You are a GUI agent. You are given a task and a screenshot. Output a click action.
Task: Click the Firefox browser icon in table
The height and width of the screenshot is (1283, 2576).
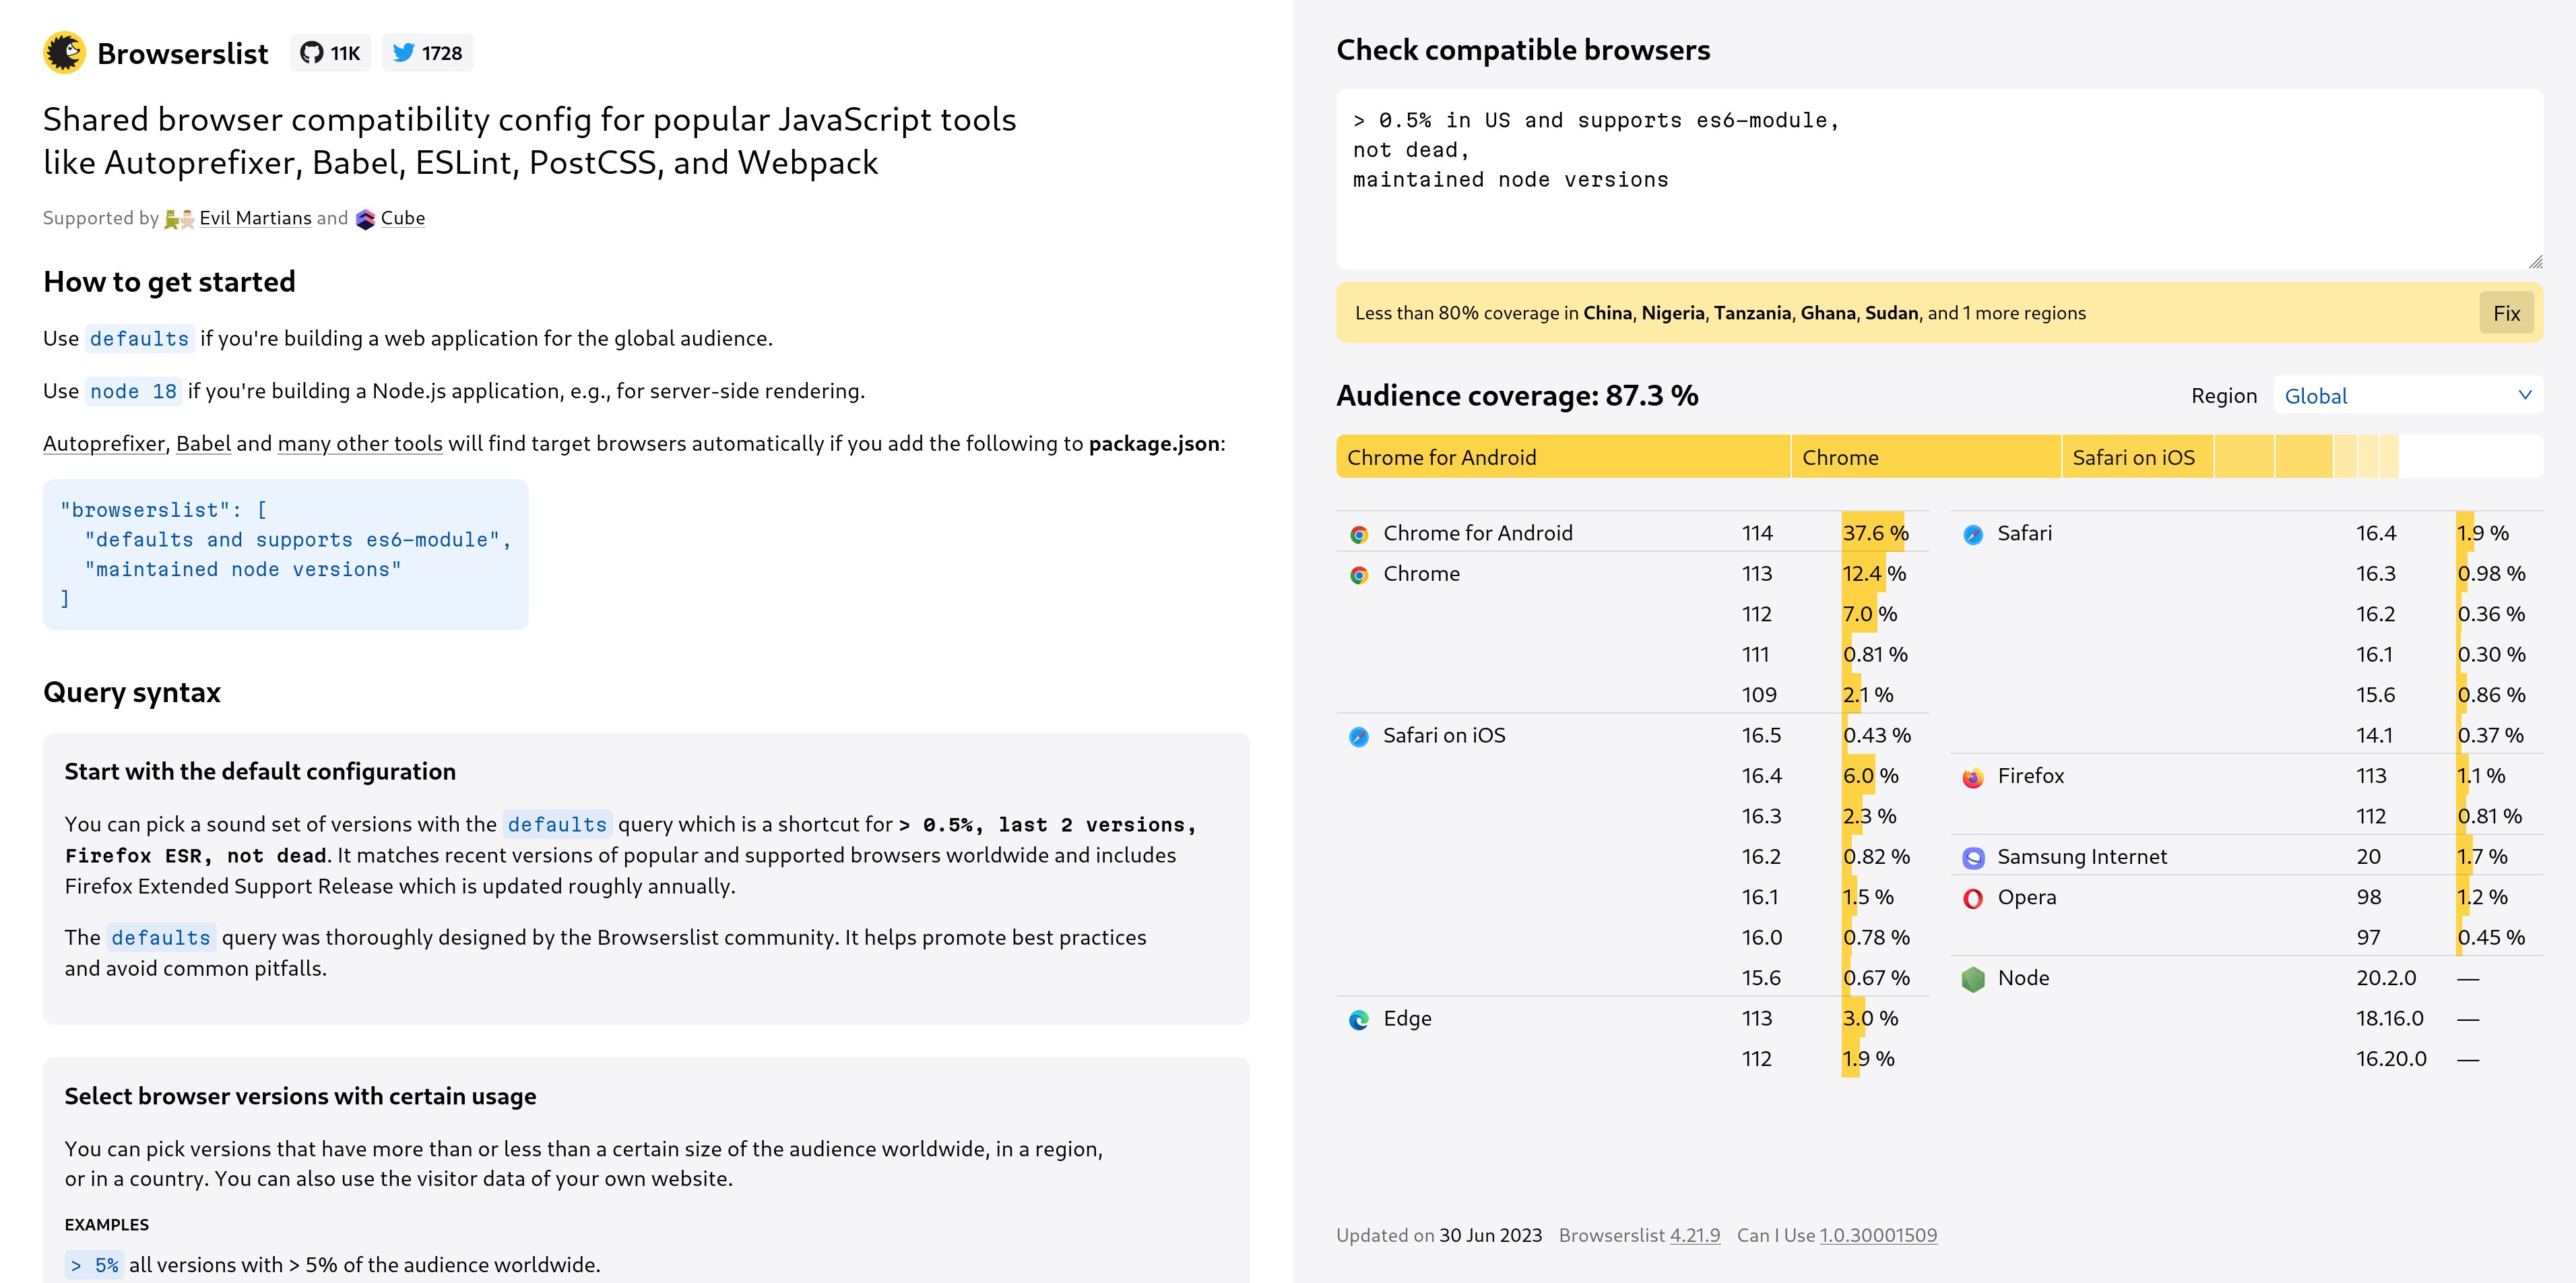click(x=1972, y=777)
